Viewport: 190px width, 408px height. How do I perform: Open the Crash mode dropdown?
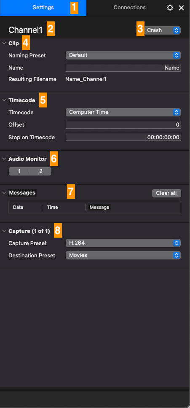[x=163, y=30]
